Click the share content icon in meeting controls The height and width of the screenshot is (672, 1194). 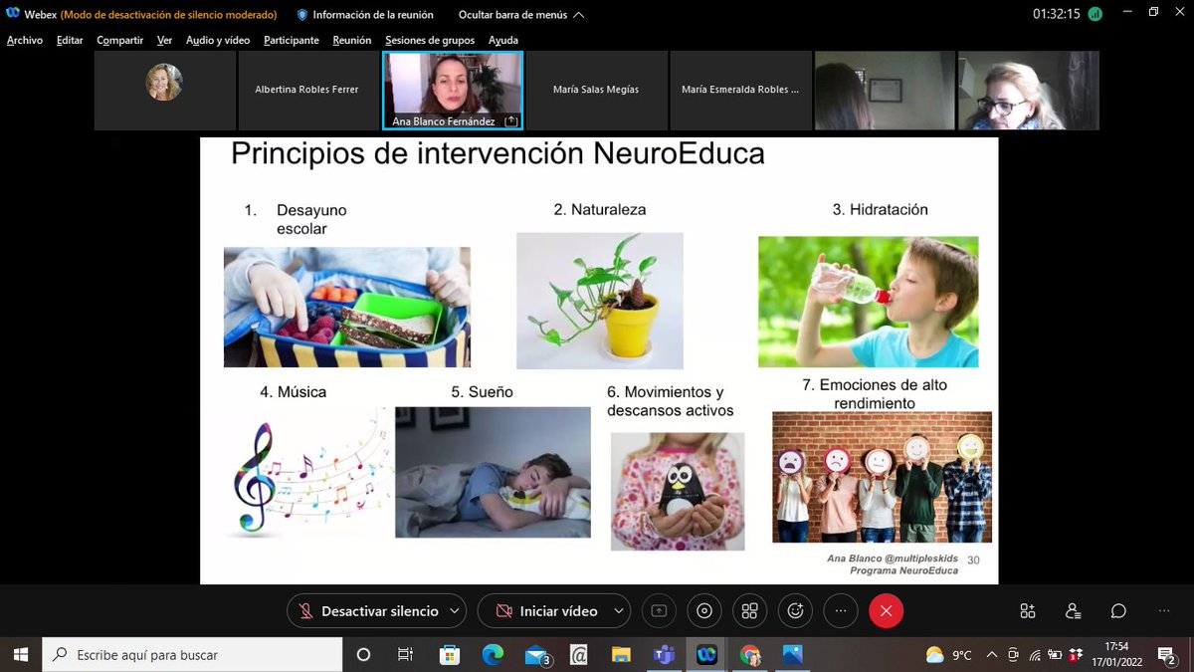pyautogui.click(x=659, y=610)
